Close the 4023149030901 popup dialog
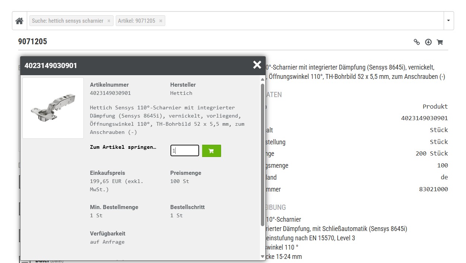 pos(257,65)
